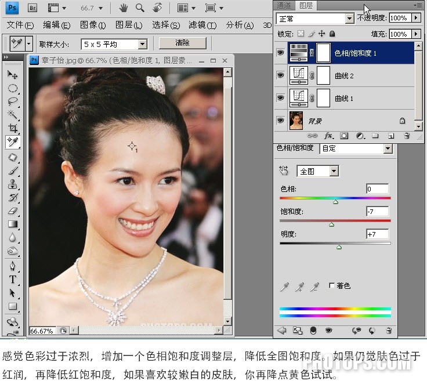Select the Pen tool
427x388 pixels.
coord(12,266)
